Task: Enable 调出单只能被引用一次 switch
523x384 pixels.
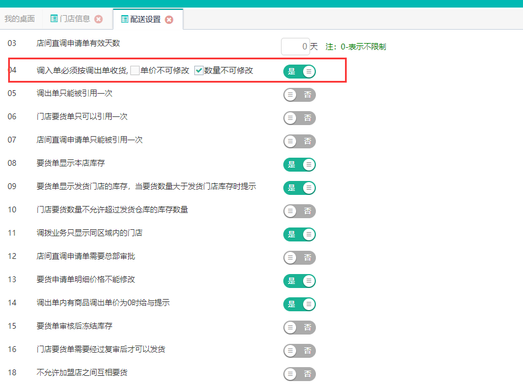Action: (300, 95)
